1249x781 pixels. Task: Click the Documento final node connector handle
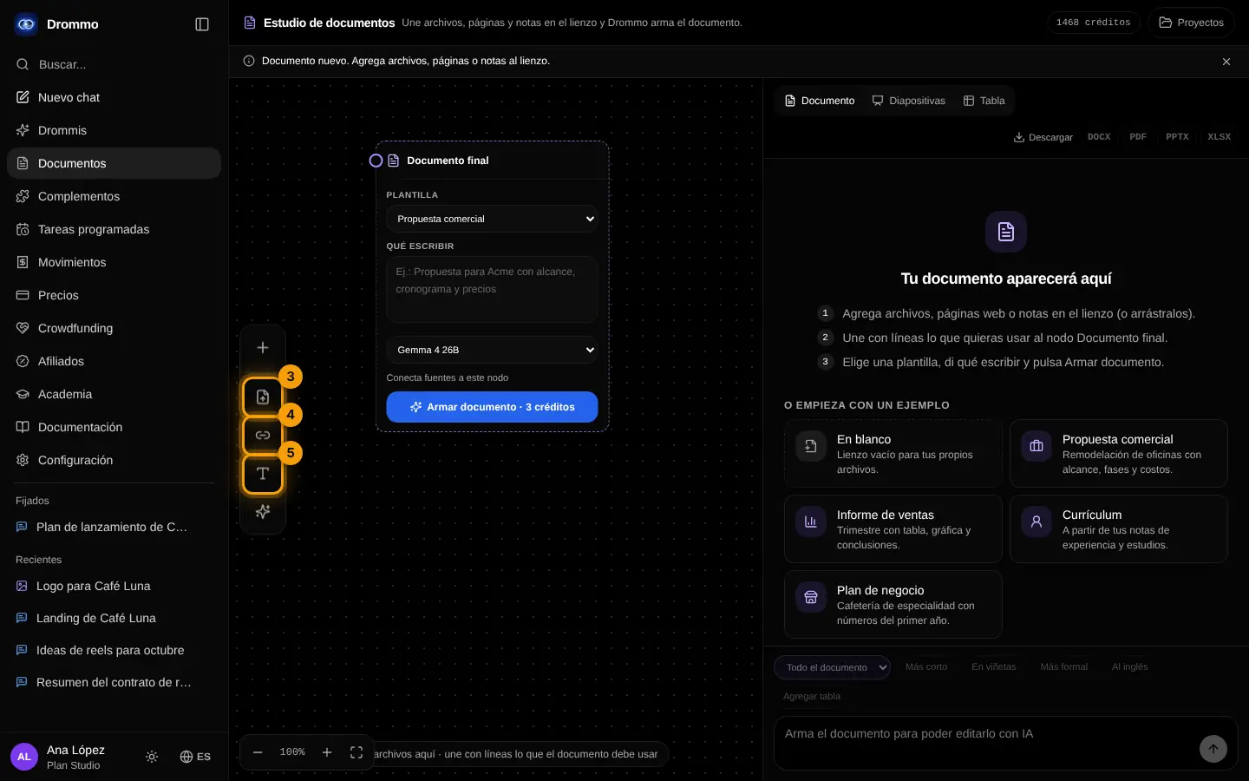(376, 161)
